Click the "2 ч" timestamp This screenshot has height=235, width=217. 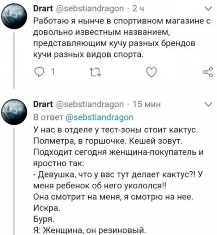point(124,8)
